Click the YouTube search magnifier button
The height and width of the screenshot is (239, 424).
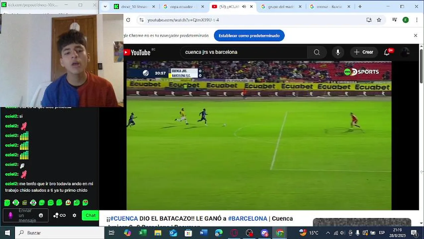coord(317,52)
